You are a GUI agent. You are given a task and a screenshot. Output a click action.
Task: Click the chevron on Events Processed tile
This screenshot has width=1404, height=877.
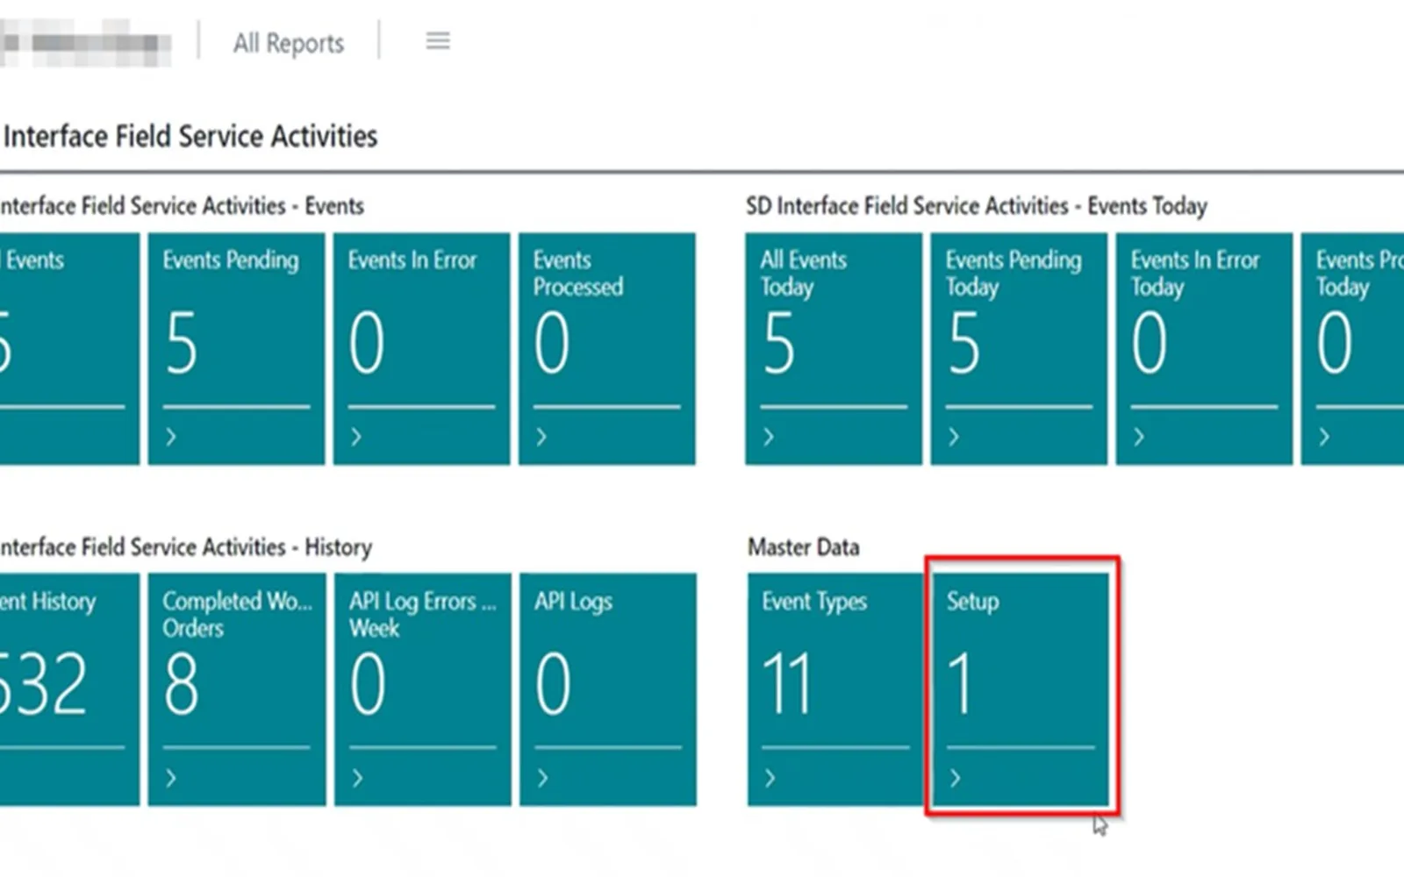click(x=541, y=437)
